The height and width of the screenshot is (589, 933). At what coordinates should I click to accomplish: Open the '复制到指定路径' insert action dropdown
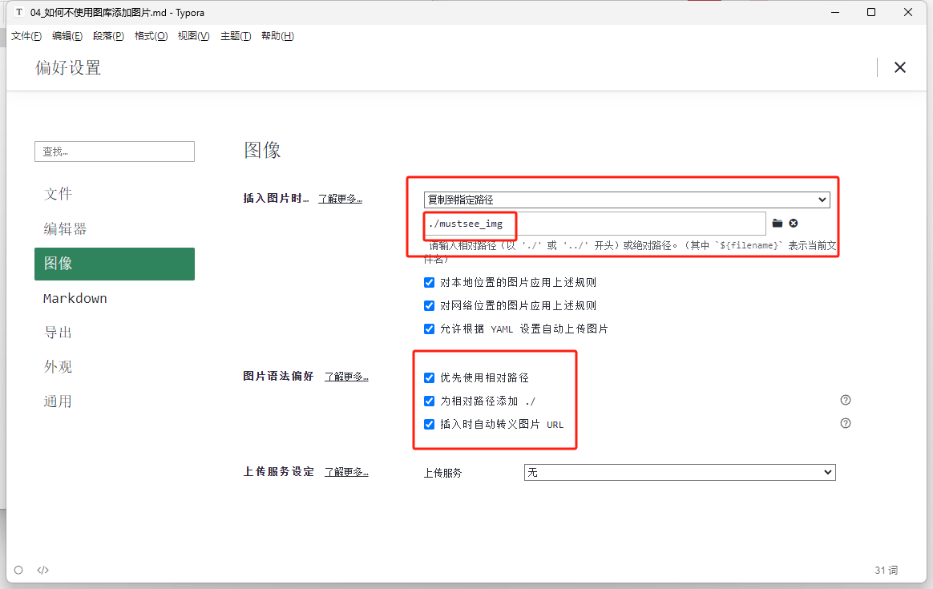point(627,200)
